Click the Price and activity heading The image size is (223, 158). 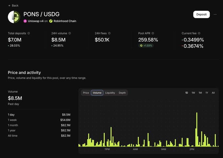click(x=24, y=73)
